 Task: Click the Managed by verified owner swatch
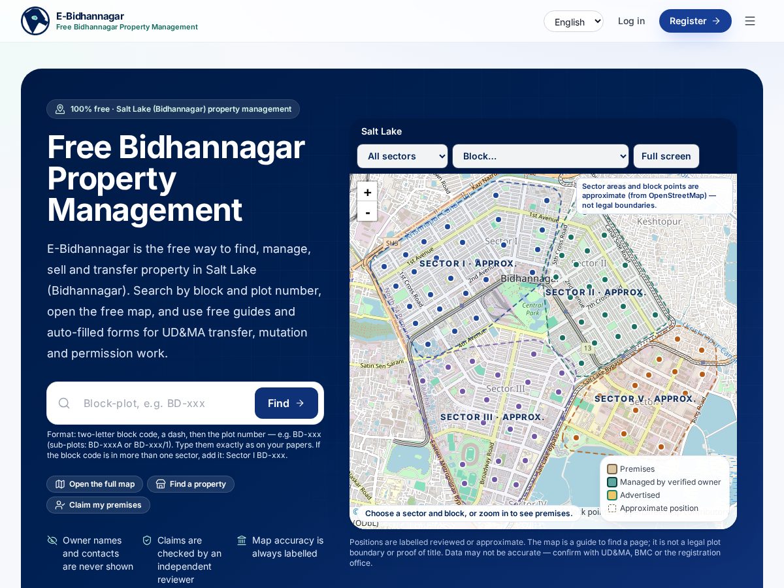pos(612,482)
